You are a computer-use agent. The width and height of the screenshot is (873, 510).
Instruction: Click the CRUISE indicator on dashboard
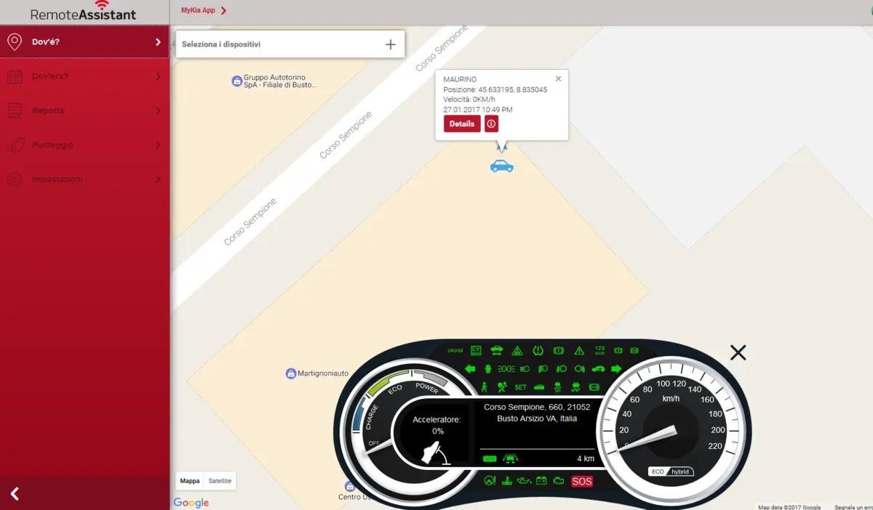[x=455, y=351]
